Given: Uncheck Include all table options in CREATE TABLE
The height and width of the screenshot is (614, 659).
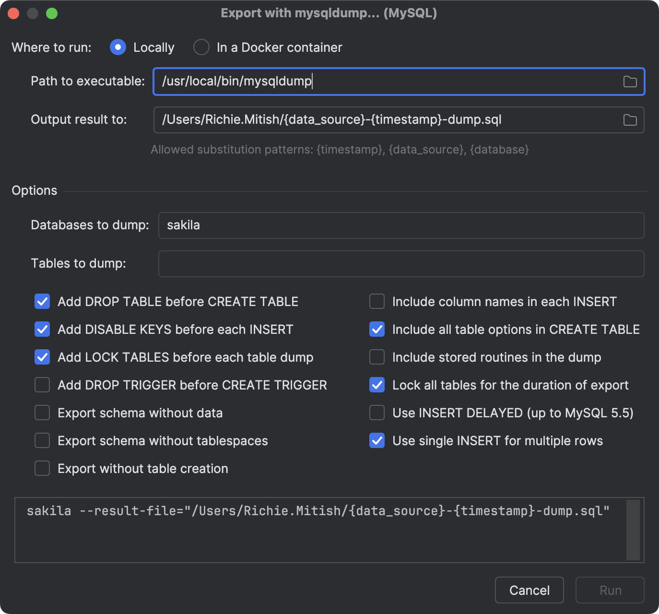Looking at the screenshot, I should click(377, 329).
